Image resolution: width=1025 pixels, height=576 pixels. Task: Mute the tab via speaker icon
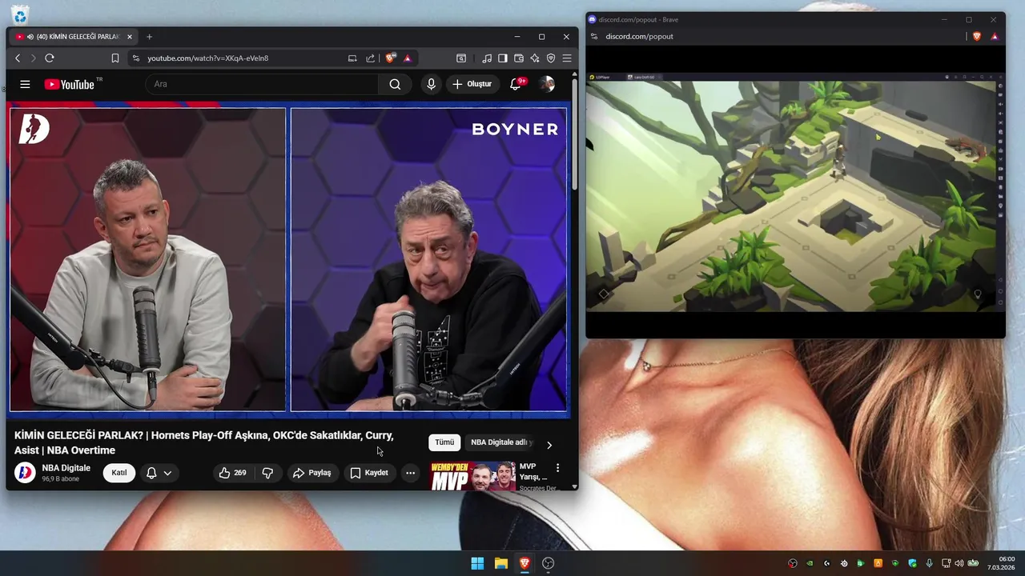pos(30,37)
